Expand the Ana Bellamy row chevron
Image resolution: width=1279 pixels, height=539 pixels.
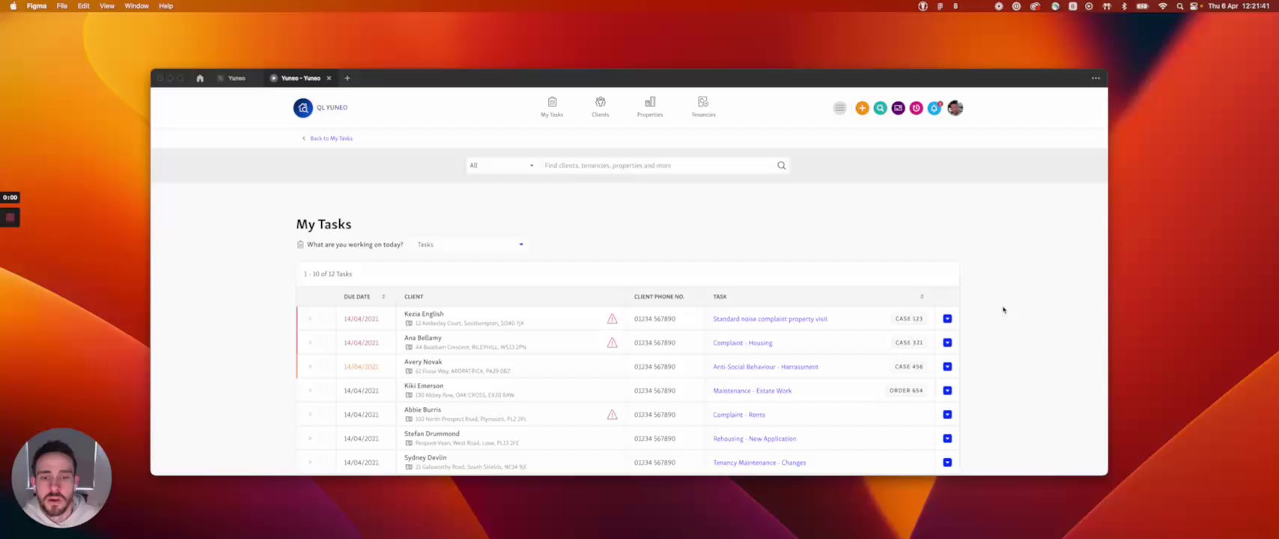[310, 343]
